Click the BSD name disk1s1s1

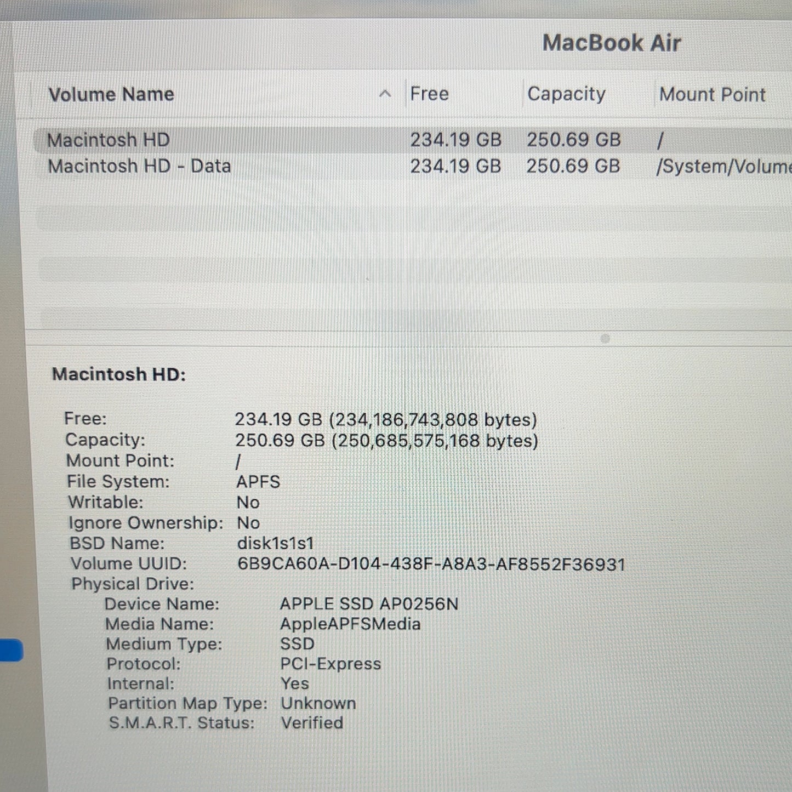click(276, 543)
